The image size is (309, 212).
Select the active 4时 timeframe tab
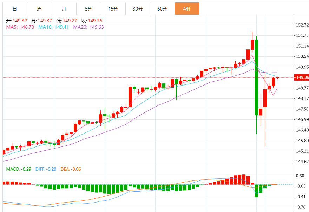(x=187, y=9)
